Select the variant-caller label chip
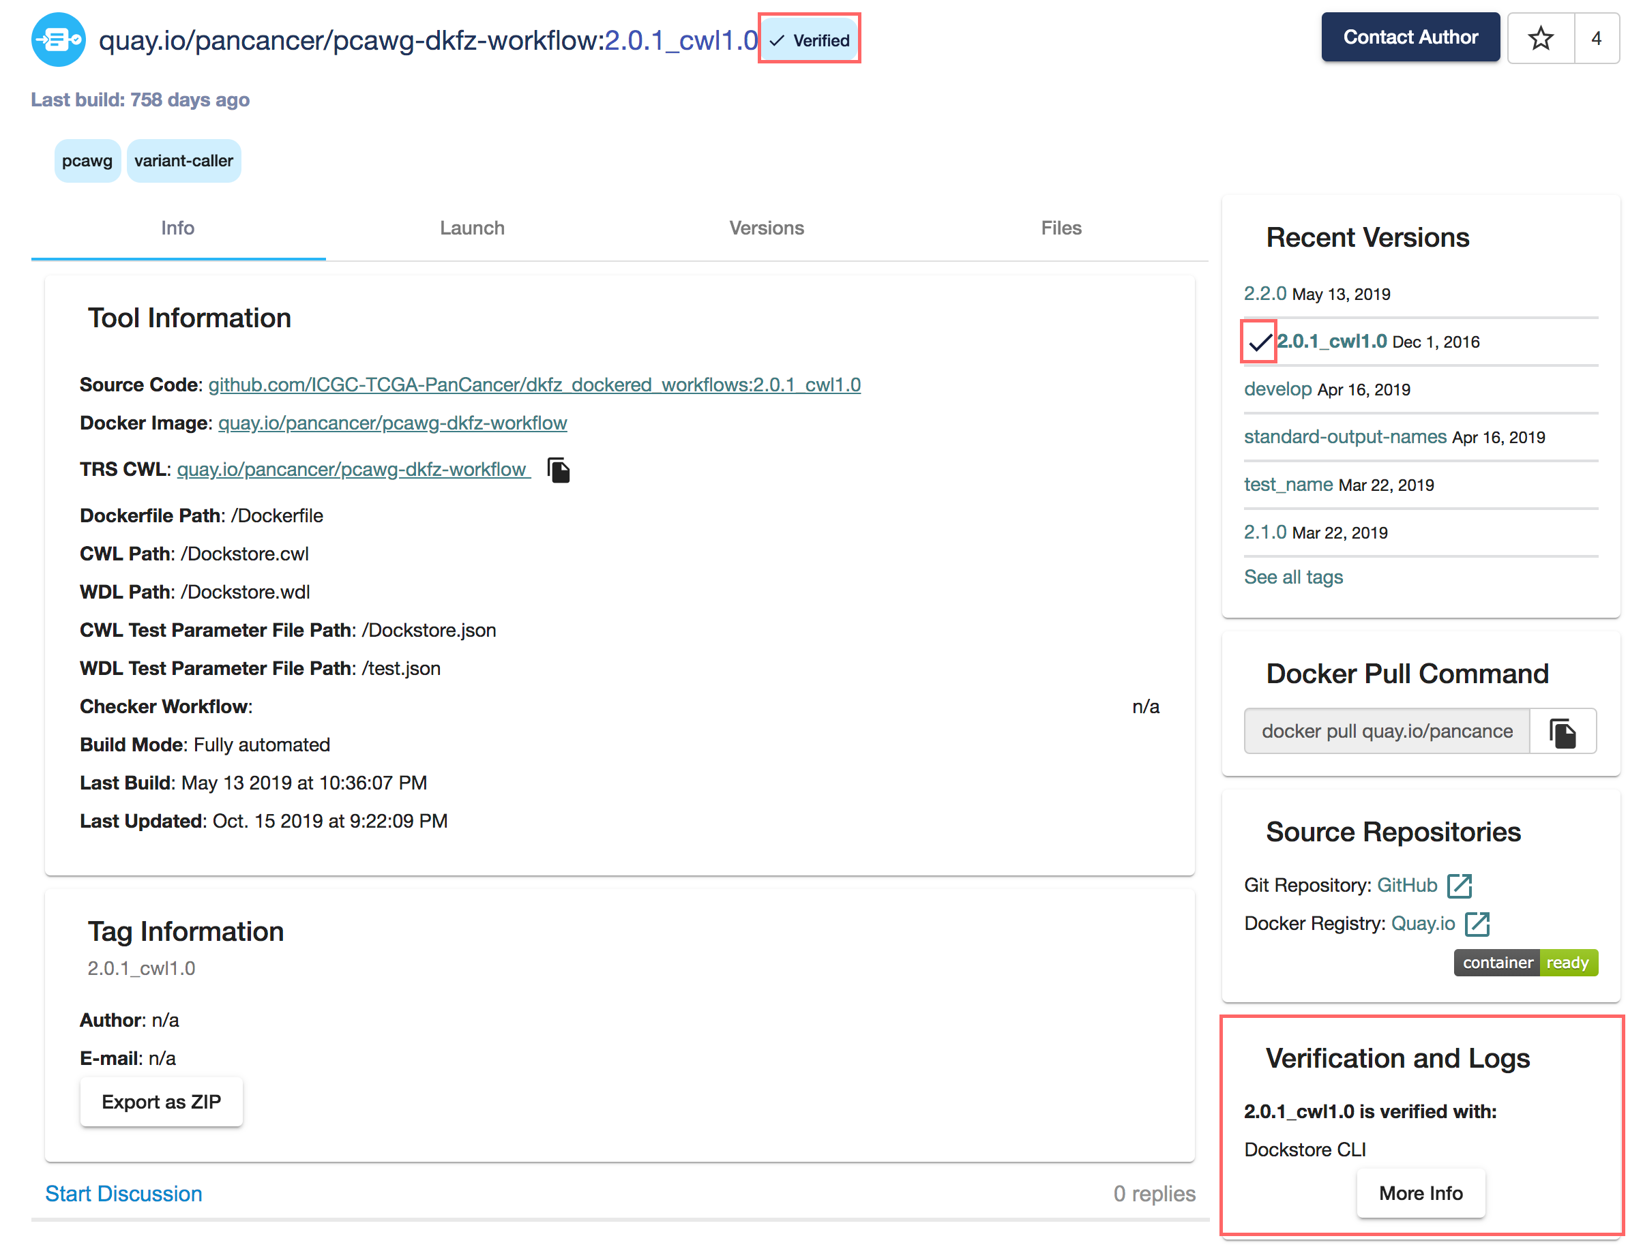 pos(183,160)
